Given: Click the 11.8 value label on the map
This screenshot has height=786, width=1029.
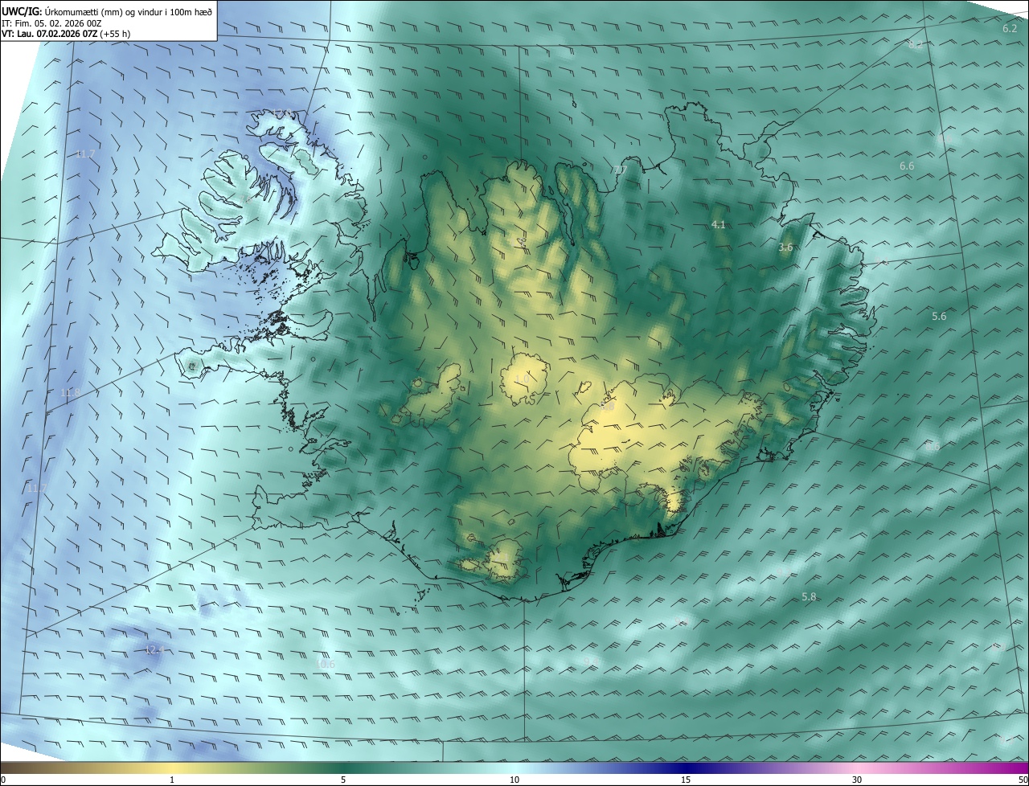Looking at the screenshot, I should coord(71,392).
